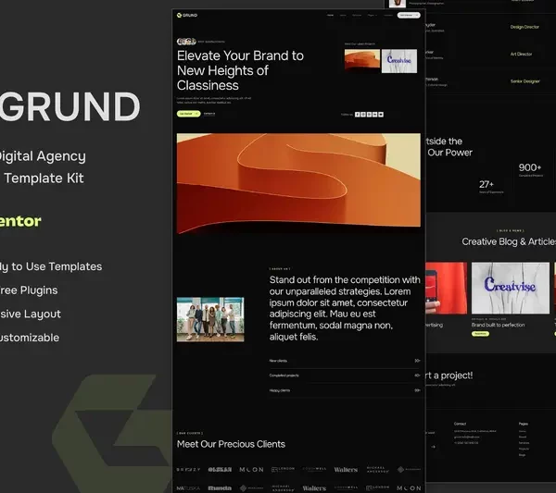Click the team photo in the about section
The width and height of the screenshot is (556, 493).
210,319
